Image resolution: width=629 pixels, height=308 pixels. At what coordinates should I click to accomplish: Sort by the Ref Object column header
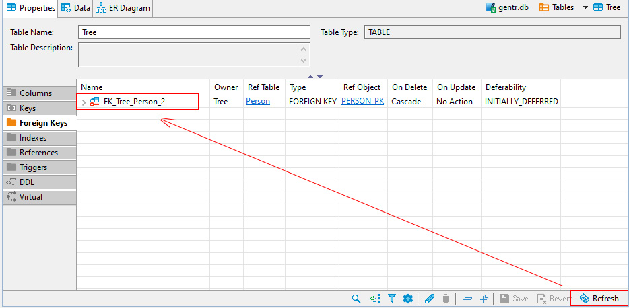363,87
